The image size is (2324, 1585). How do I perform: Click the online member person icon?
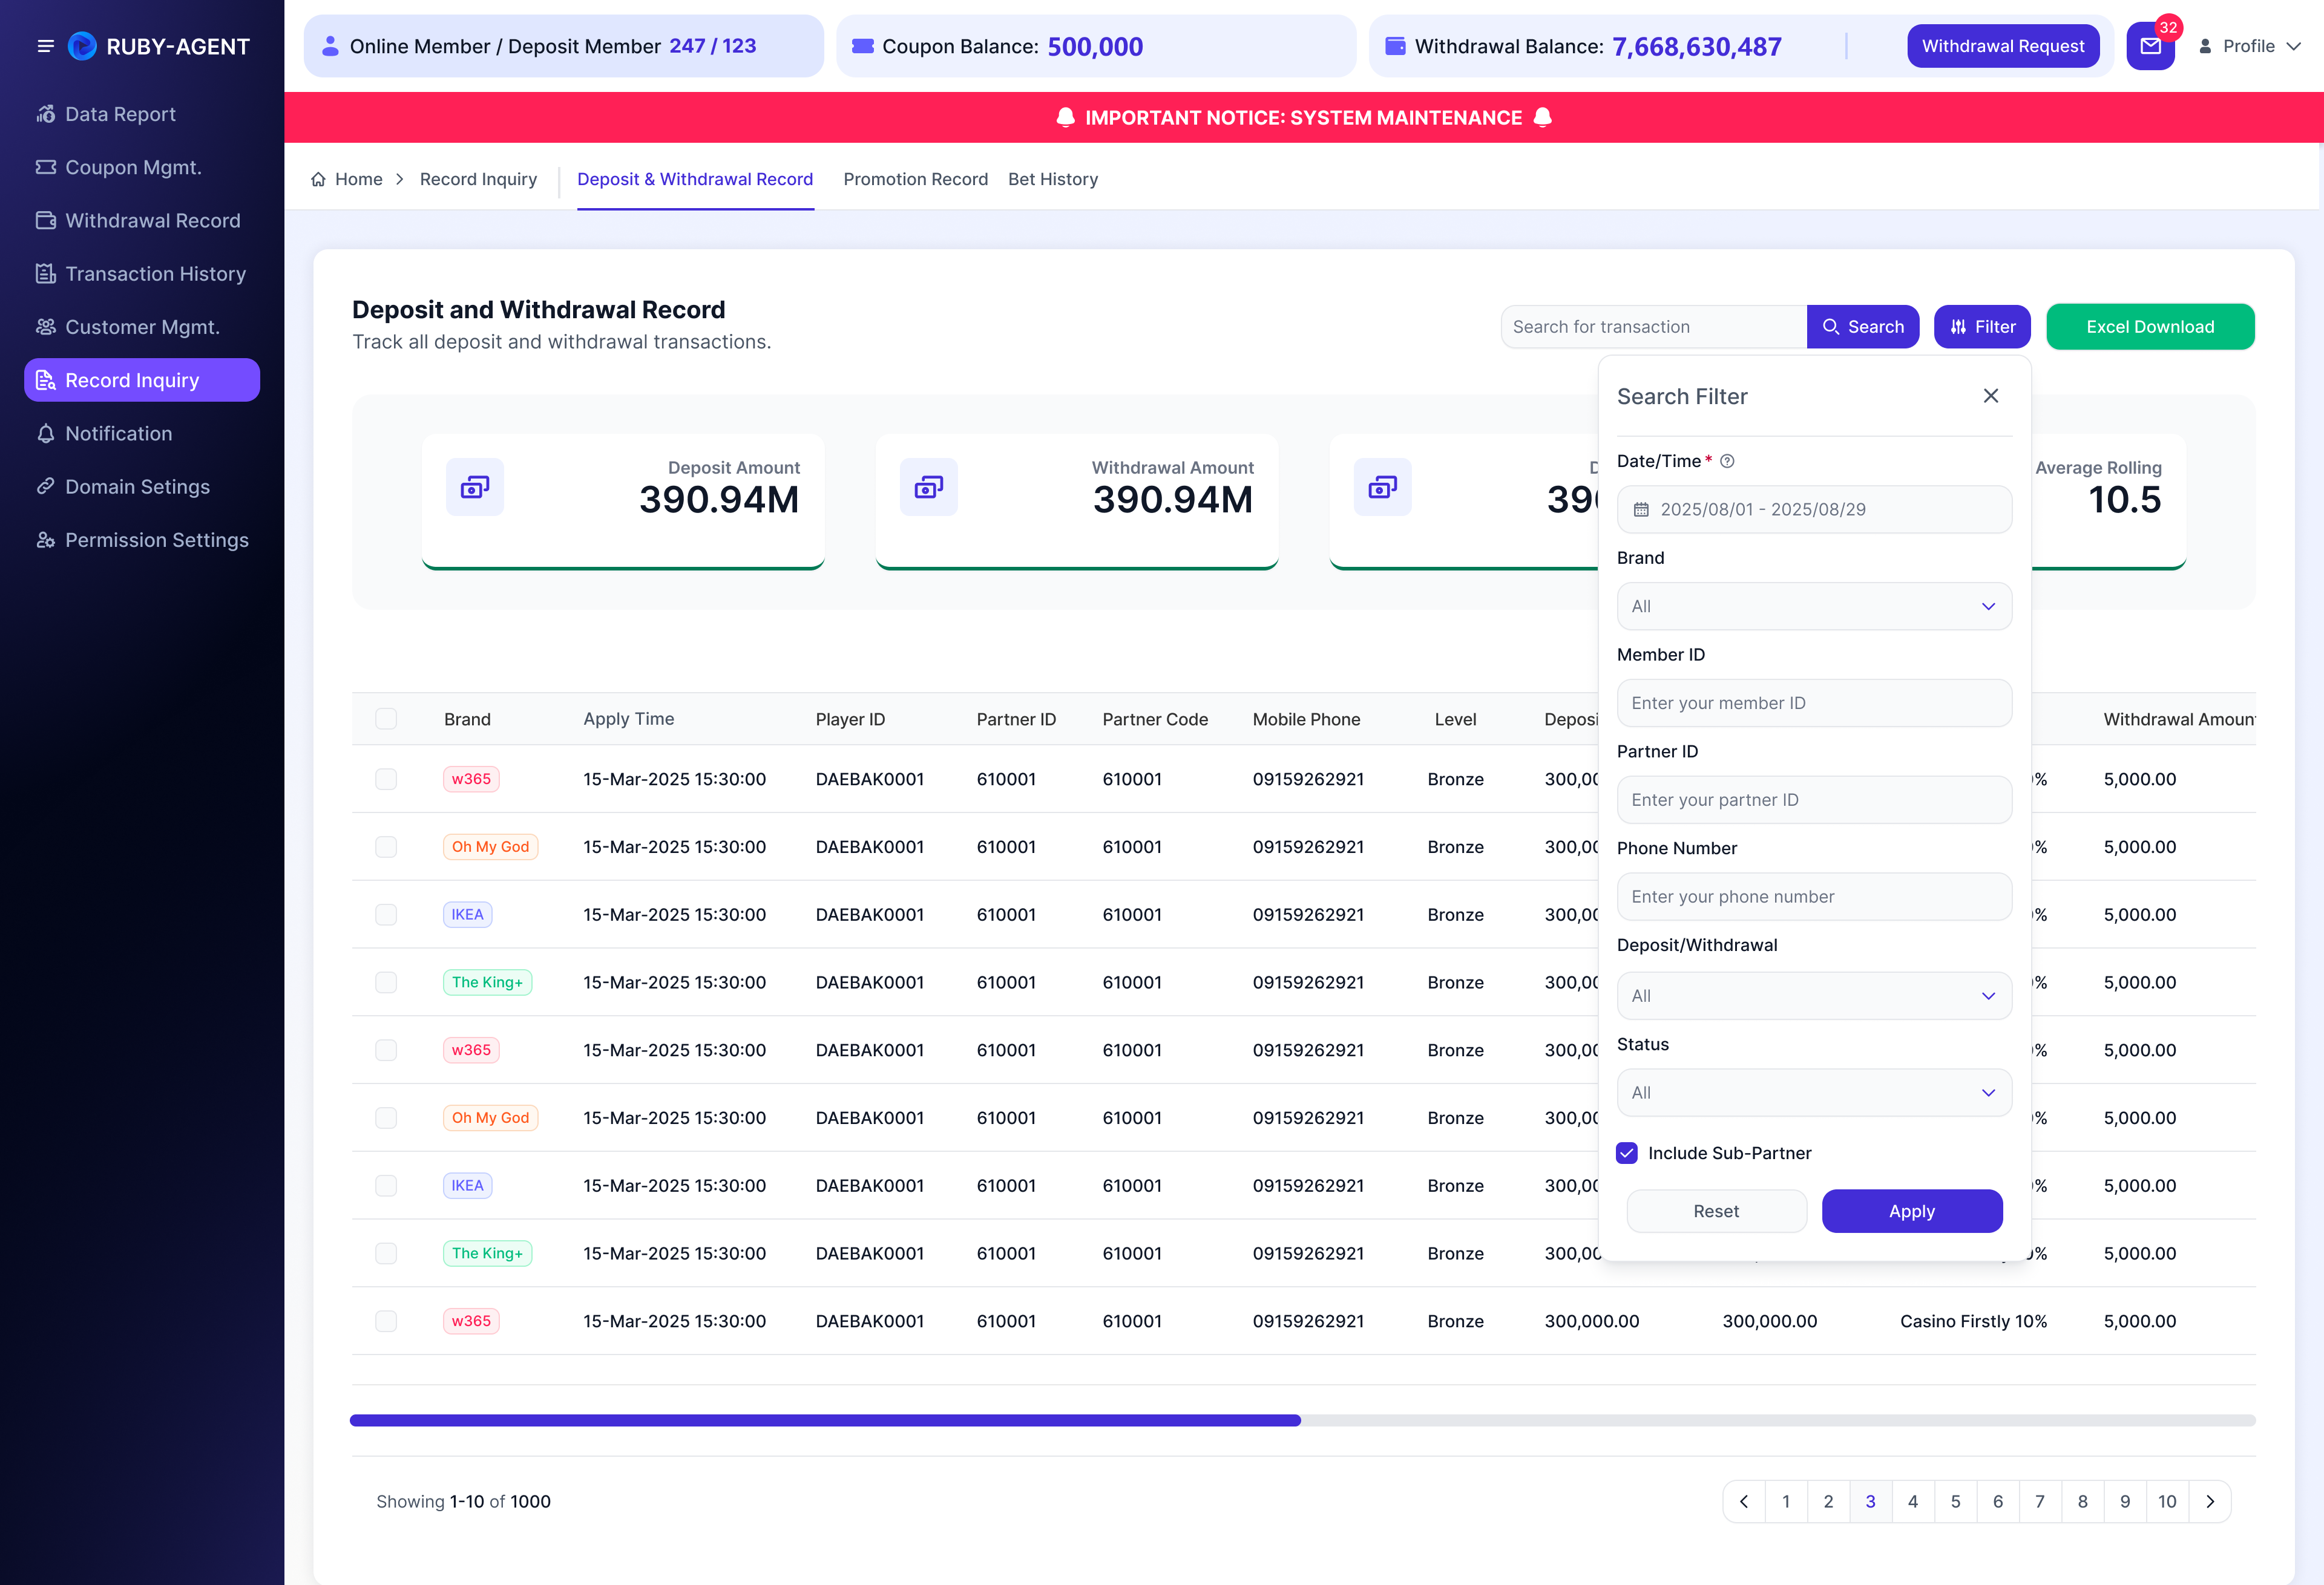(x=330, y=46)
